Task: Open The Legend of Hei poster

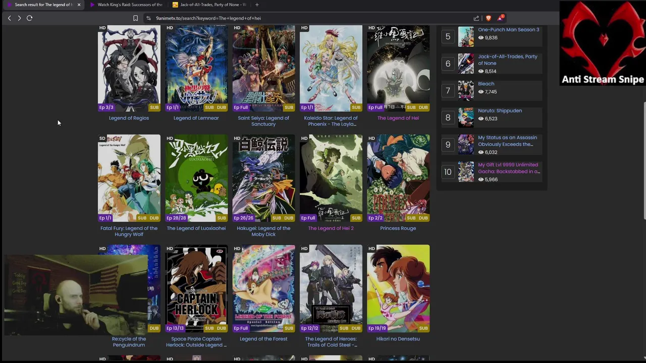Action: coord(398,68)
